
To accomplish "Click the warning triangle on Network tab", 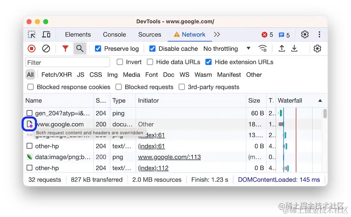I will point(177,34).
